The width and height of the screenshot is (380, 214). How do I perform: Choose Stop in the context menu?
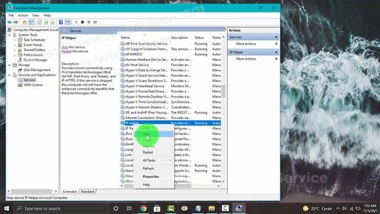(x=154, y=134)
